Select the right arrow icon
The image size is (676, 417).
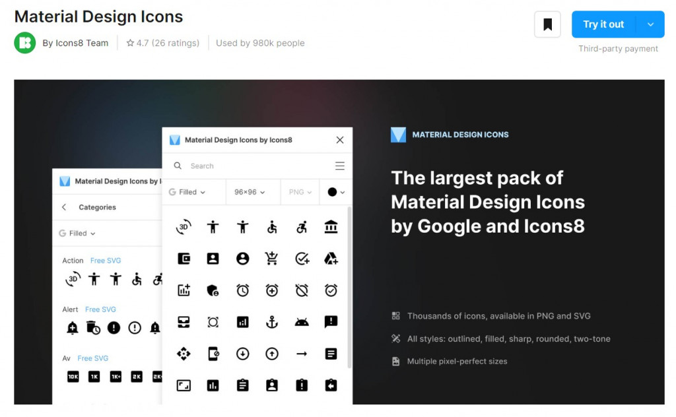302,354
